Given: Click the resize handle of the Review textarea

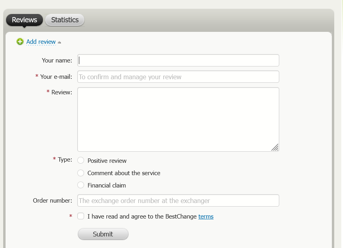Looking at the screenshot, I should coord(275,147).
